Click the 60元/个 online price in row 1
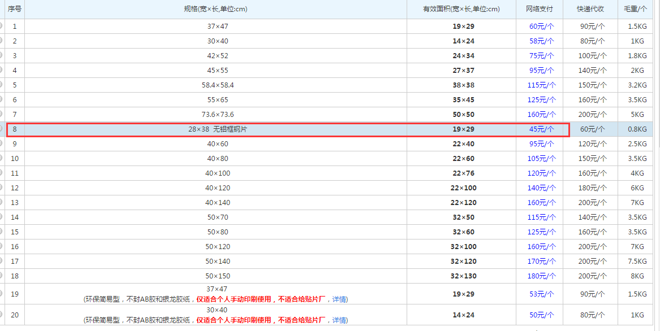 542,27
